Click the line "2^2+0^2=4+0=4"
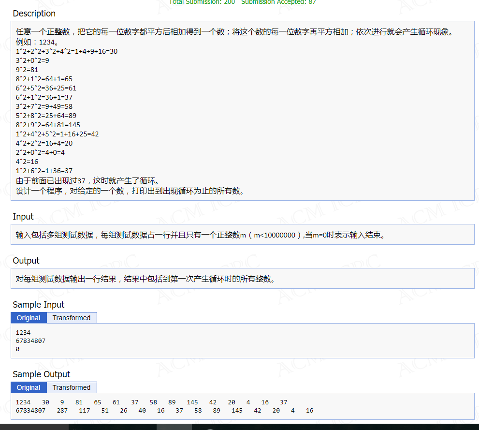The image size is (479, 430). 40,152
